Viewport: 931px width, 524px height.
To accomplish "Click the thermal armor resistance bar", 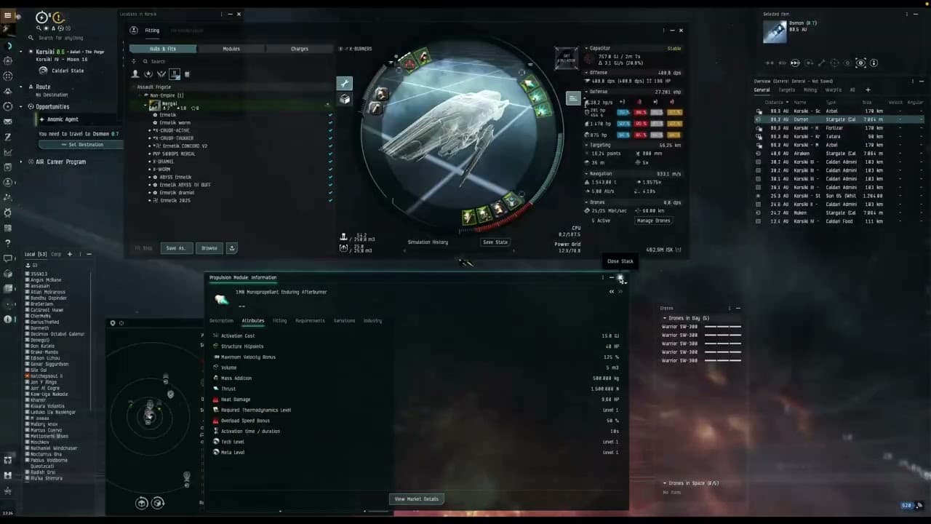I will click(x=641, y=124).
